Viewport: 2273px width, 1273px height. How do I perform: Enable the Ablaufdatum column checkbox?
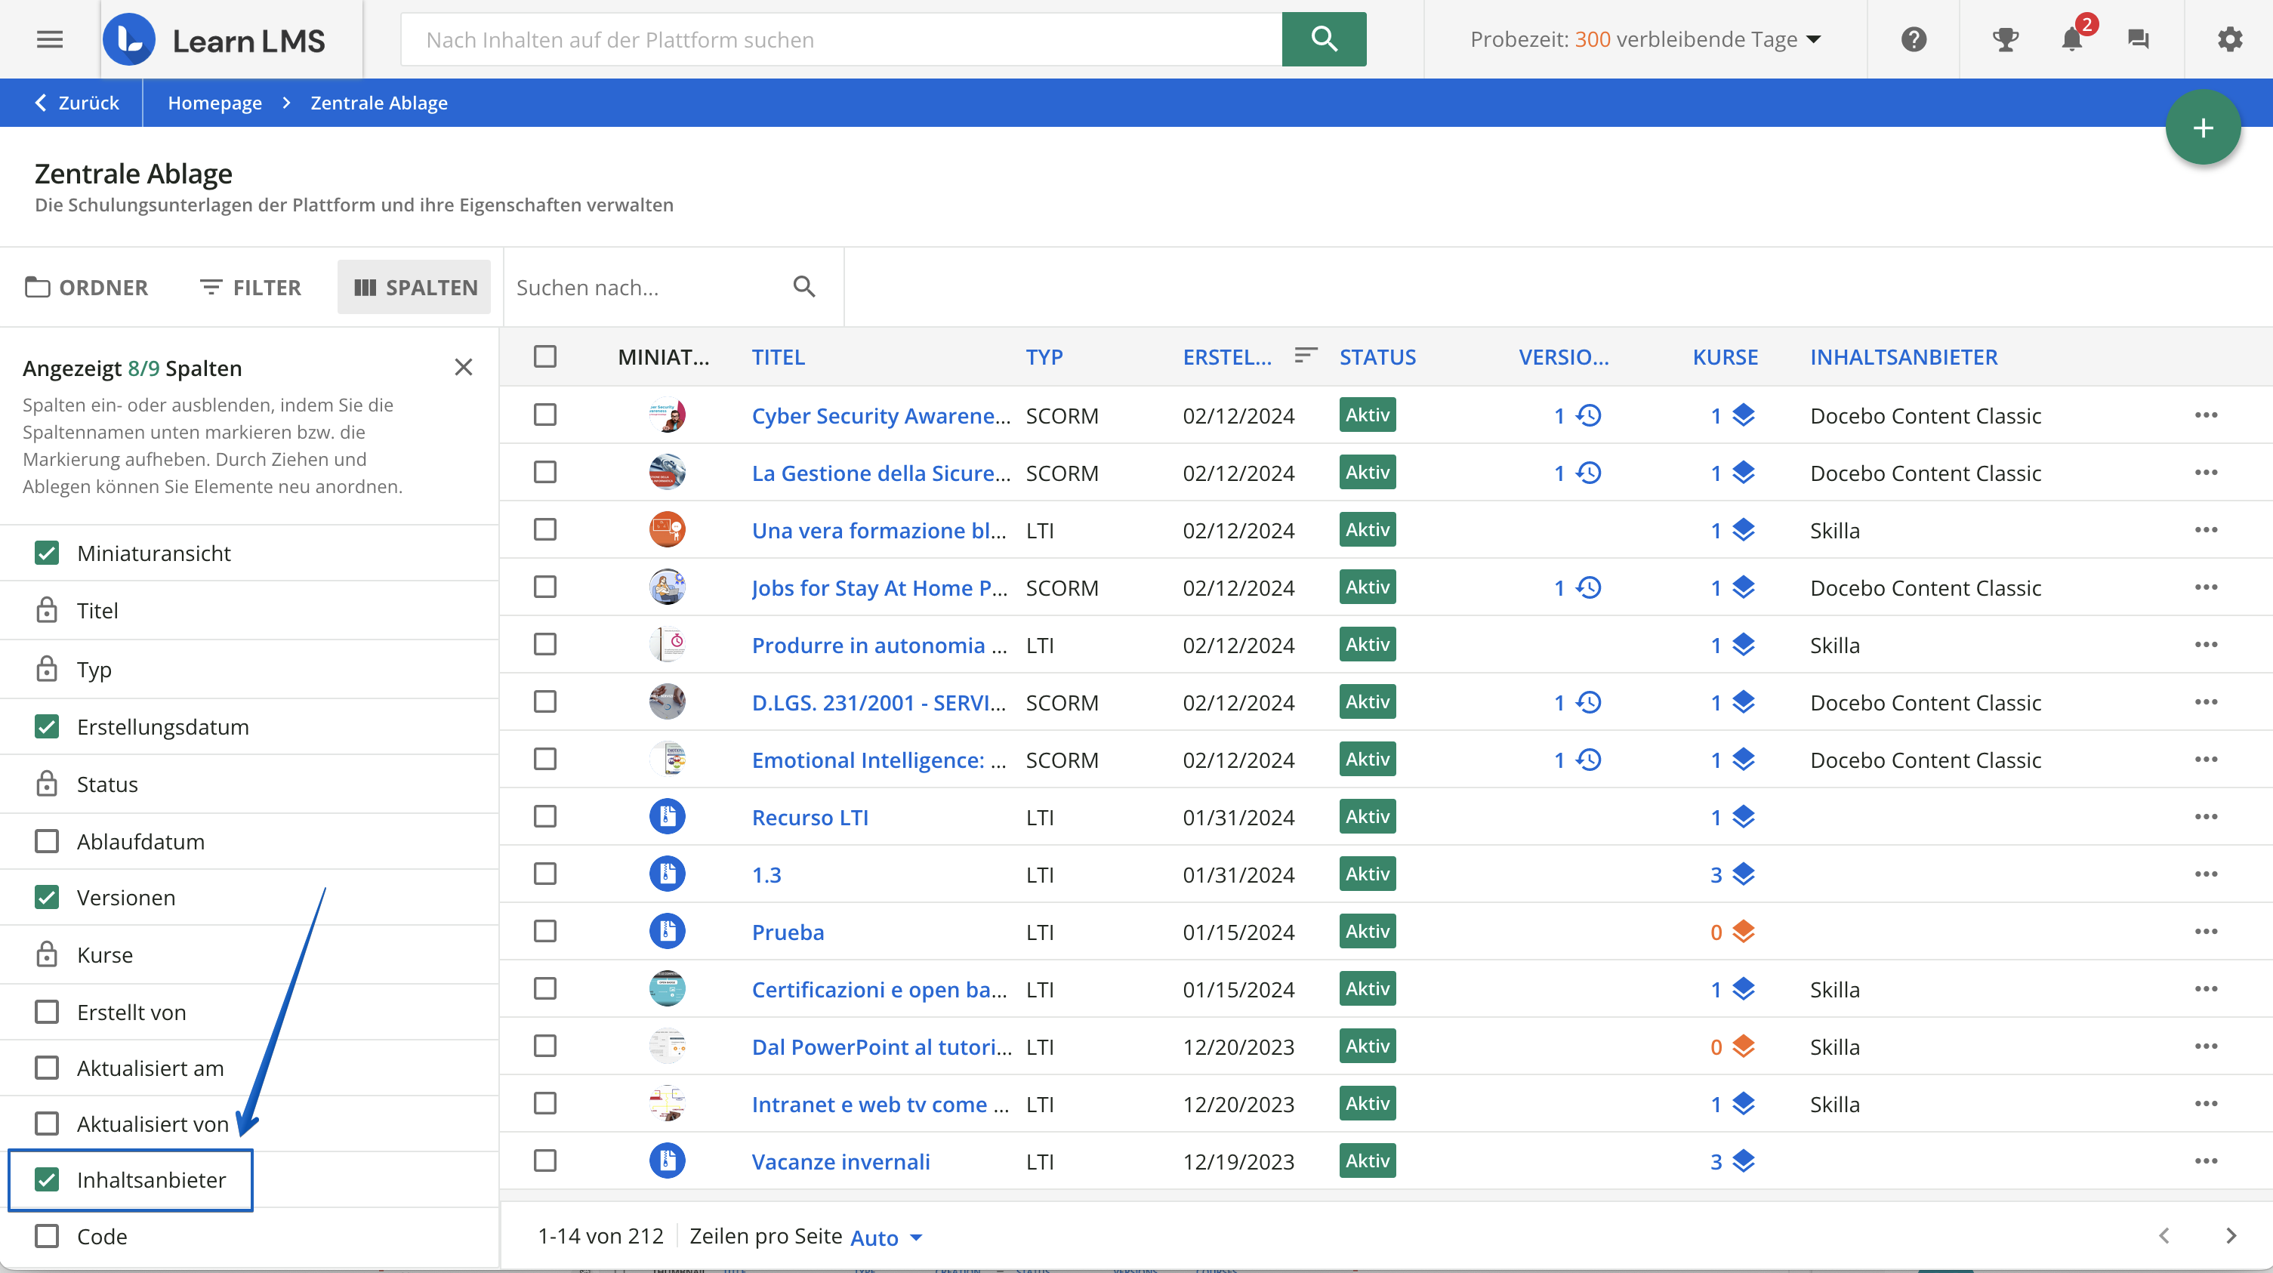(47, 840)
